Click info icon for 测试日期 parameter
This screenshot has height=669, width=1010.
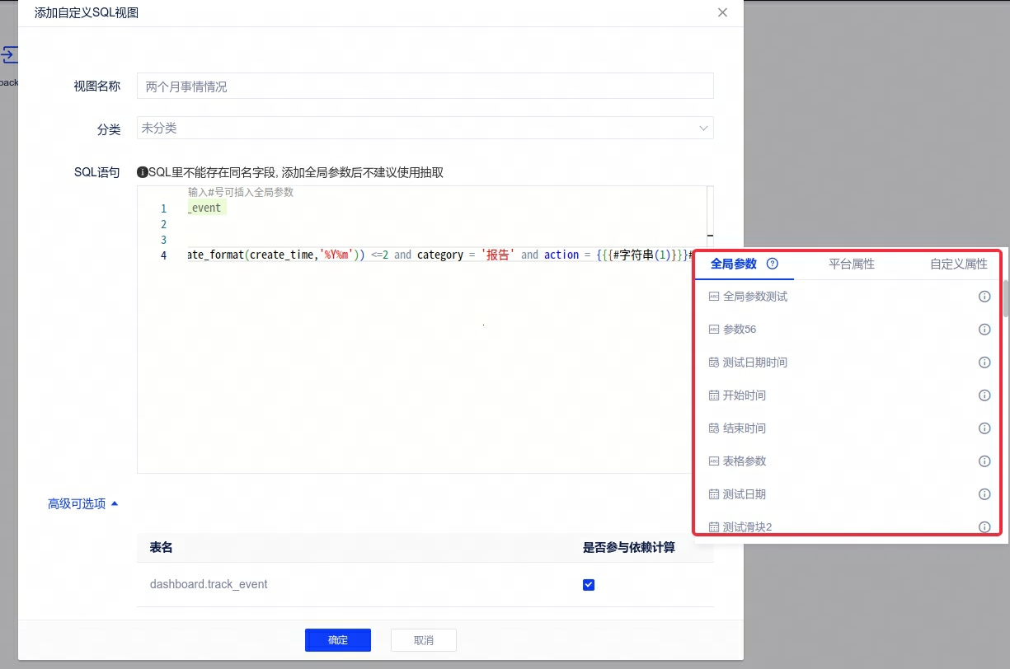pos(984,494)
